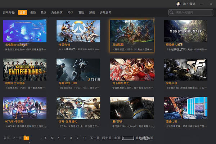The width and height of the screenshot is (216, 144).
Task: Jump to page 7
Action: point(64,138)
